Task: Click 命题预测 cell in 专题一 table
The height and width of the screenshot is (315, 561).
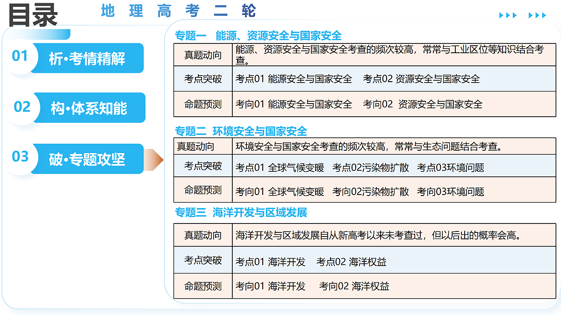Action: point(203,104)
